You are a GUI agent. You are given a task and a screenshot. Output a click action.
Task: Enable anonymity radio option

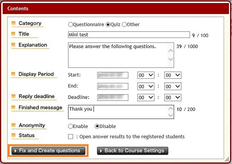70,126
